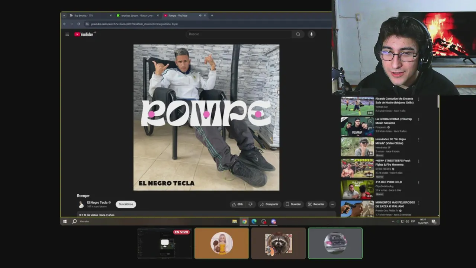Open options menu for STREETBEEFS video
The image size is (476, 268).
pyautogui.click(x=419, y=161)
